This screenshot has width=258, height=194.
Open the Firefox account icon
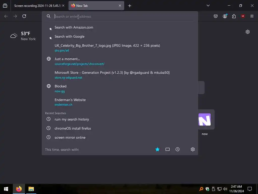(225, 16)
